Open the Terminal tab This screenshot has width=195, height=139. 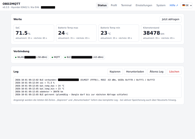pos(126,5)
